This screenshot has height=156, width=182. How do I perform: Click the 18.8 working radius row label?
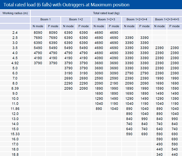pyautogui.click(x=15, y=154)
